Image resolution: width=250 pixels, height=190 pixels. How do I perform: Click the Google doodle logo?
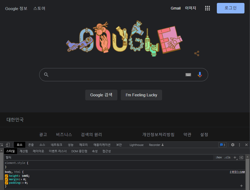(x=124, y=38)
